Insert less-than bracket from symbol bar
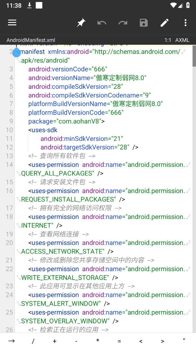Screen dimensions: 196x349 tap(141, 341)
